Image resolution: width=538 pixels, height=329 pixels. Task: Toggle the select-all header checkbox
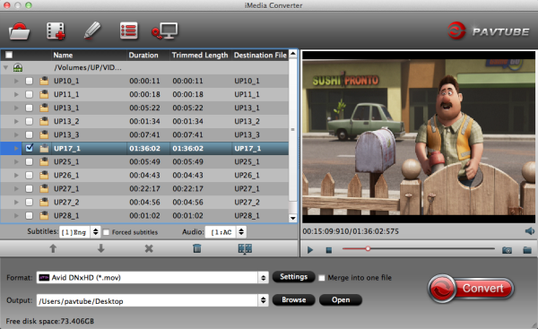pyautogui.click(x=9, y=55)
